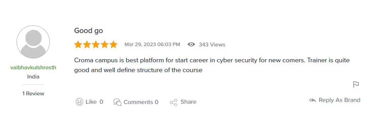Click the Like text label

click(x=91, y=102)
